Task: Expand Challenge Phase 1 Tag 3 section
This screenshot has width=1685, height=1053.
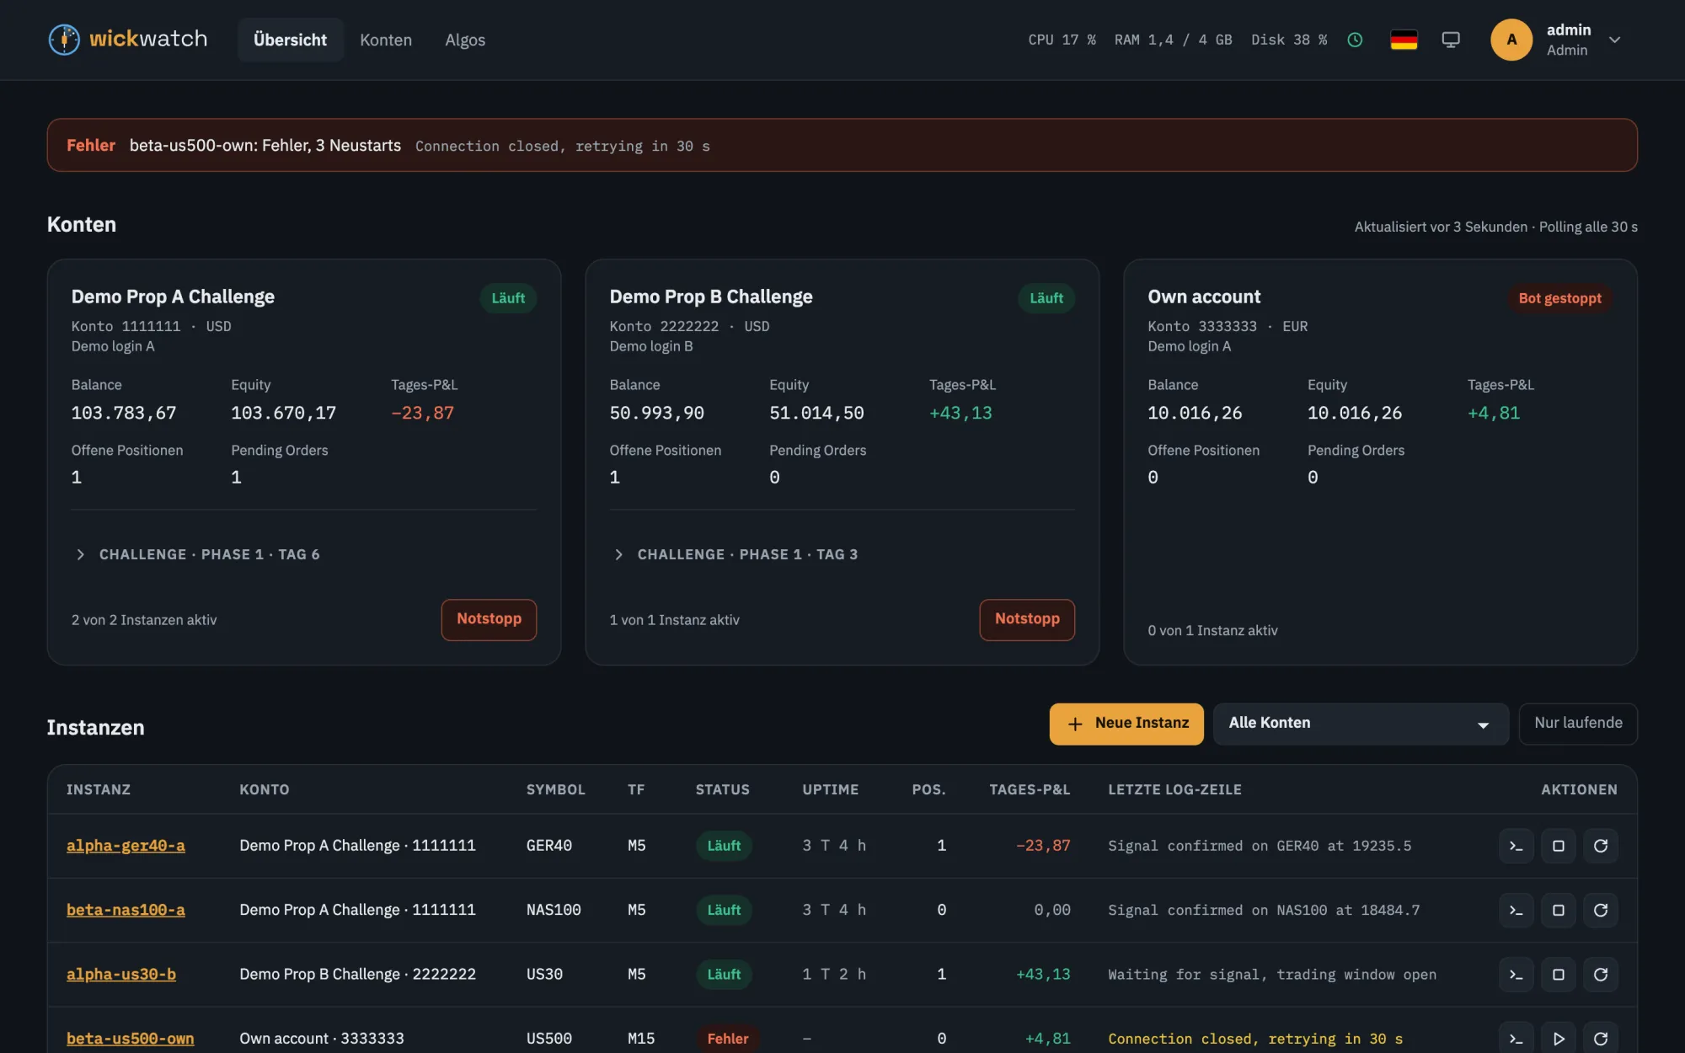Action: 735,554
